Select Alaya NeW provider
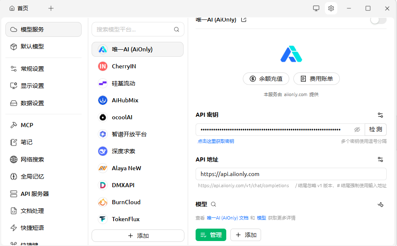397x246 pixels. (x=138, y=168)
